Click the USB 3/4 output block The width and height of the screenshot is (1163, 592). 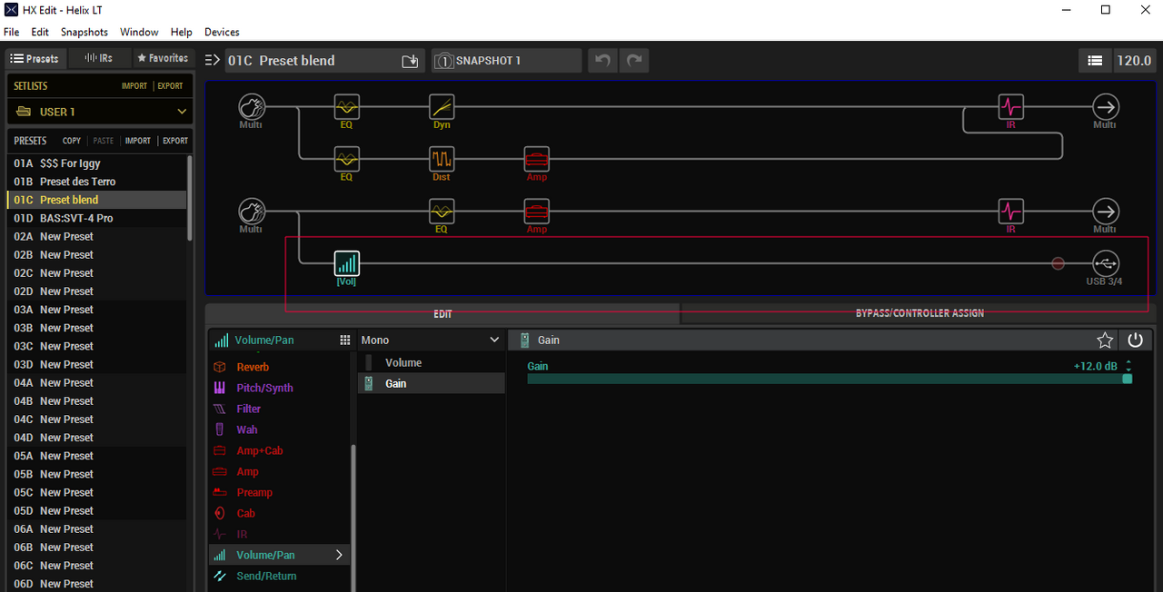[1105, 263]
